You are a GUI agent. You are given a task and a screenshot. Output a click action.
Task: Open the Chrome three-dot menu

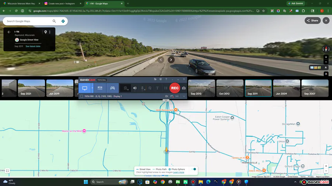tap(328, 11)
